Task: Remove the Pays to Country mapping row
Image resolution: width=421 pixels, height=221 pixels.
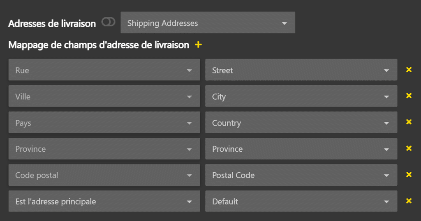Action: pos(409,122)
